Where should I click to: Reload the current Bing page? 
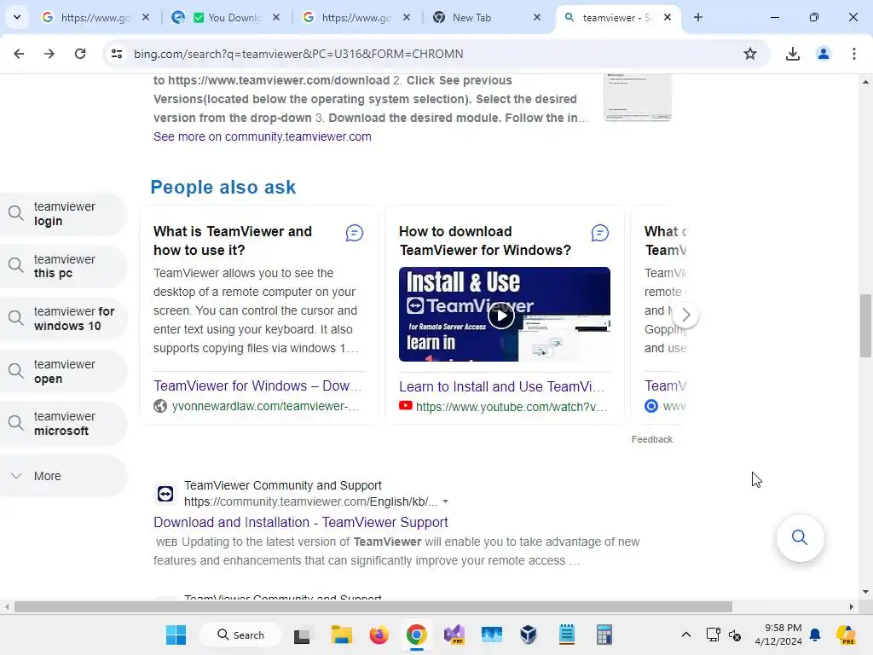tap(80, 54)
